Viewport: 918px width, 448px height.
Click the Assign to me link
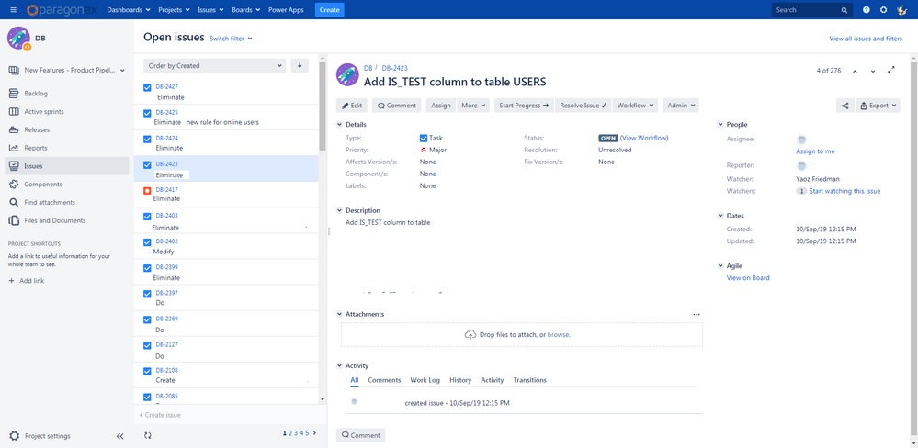click(x=815, y=151)
